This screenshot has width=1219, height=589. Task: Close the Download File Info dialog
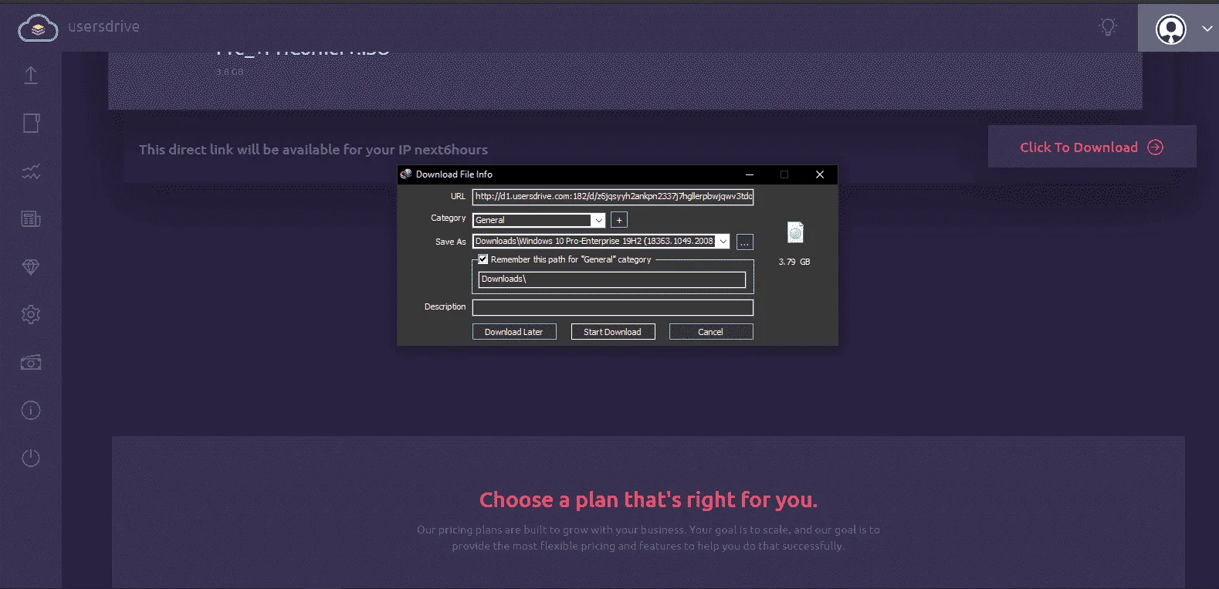tap(820, 174)
